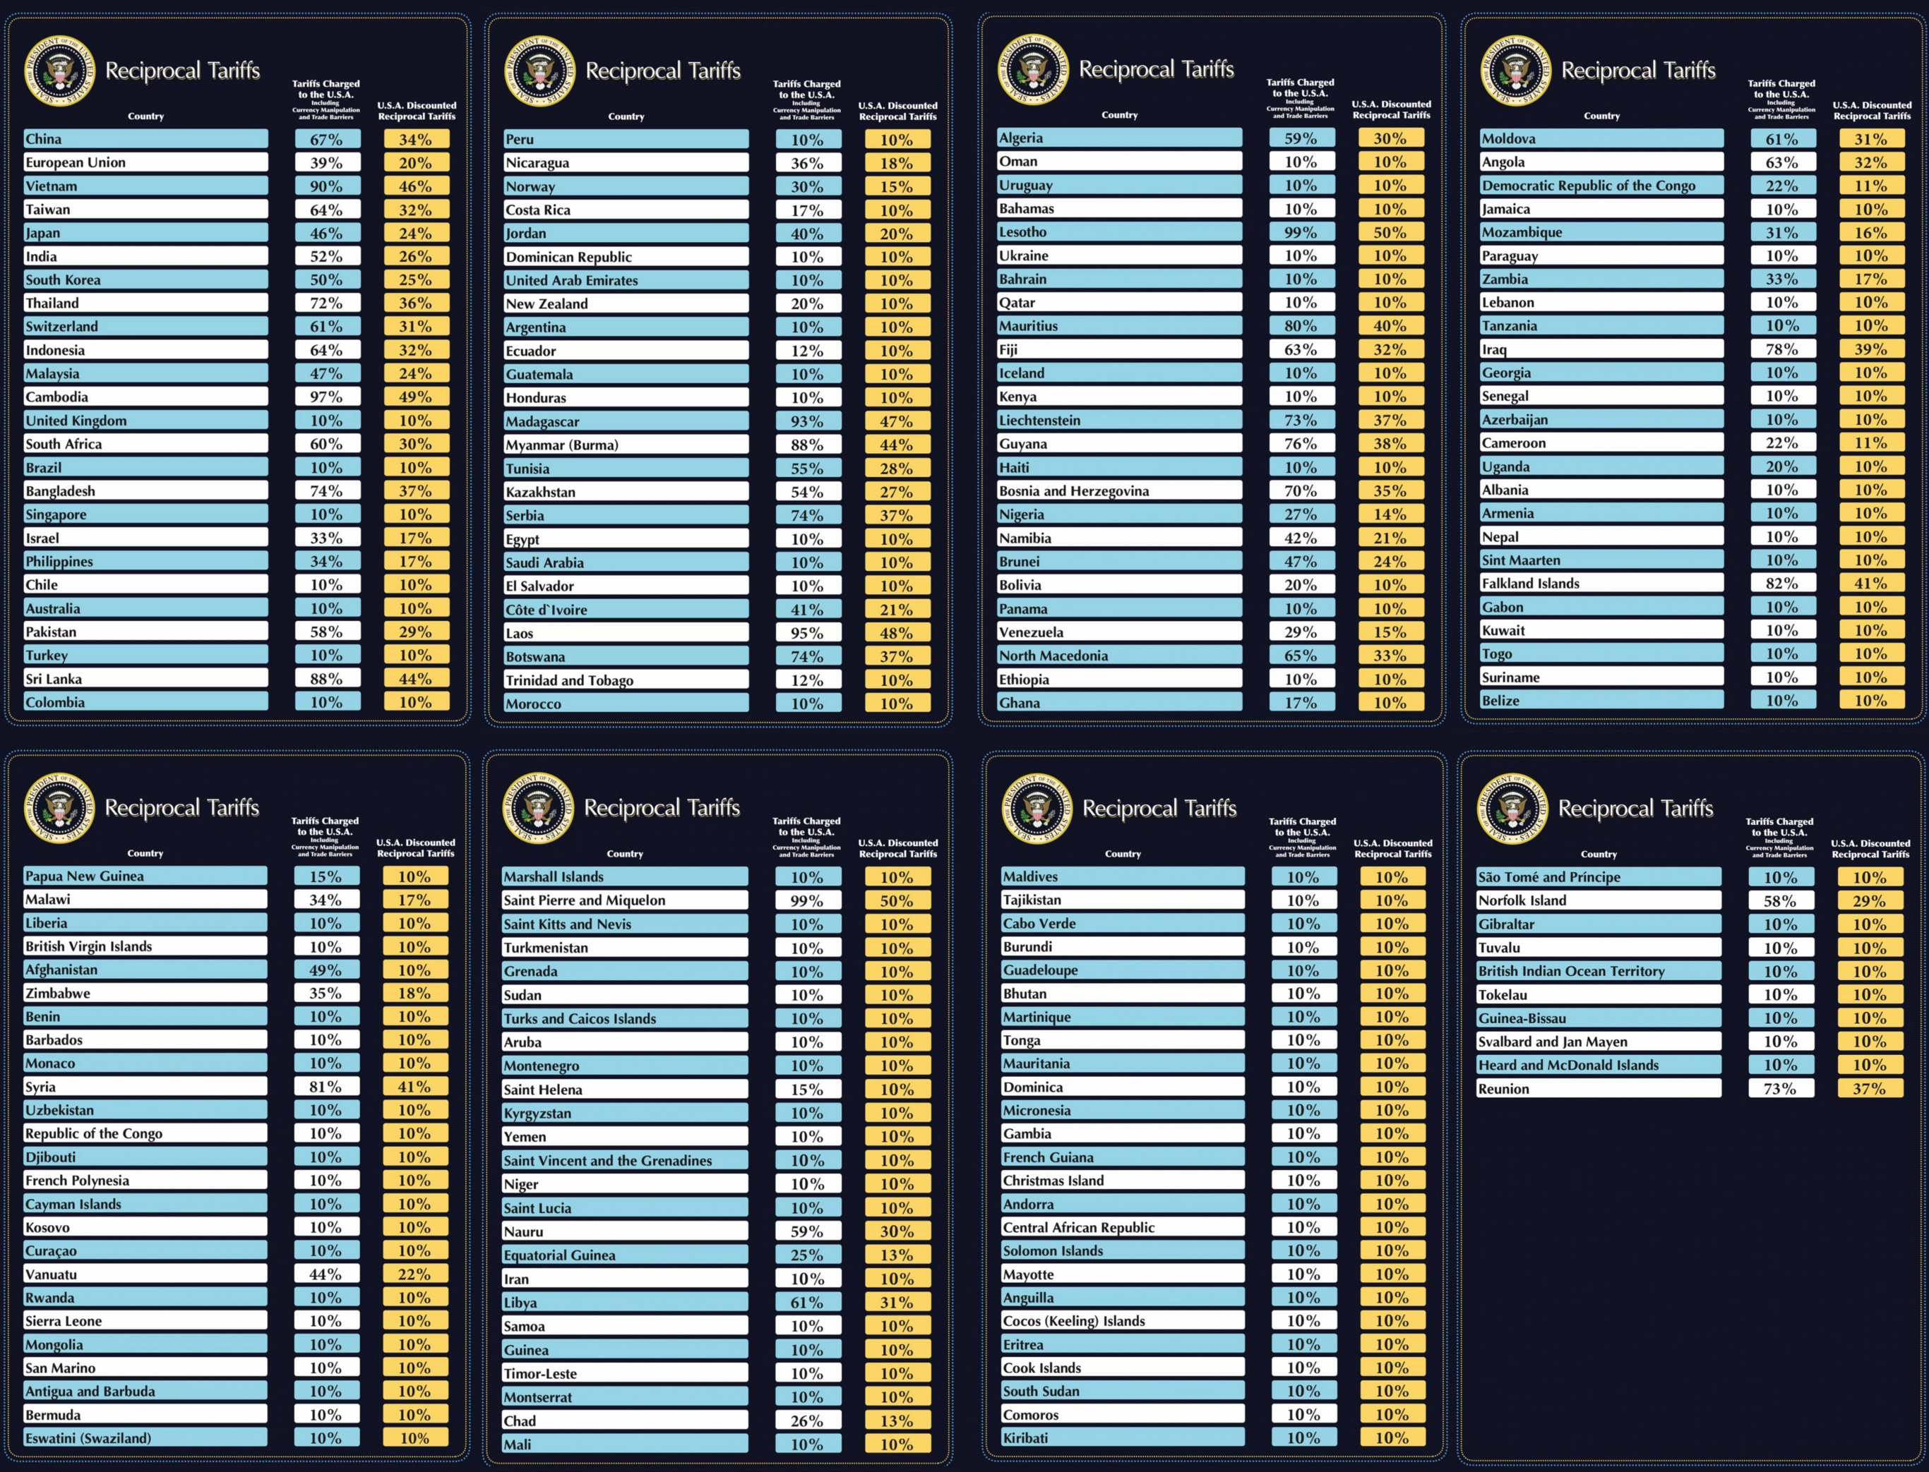Viewport: 1929px width, 1472px height.
Task: Click the presidential seal above the Papua New Guinea panel
Action: 59,808
